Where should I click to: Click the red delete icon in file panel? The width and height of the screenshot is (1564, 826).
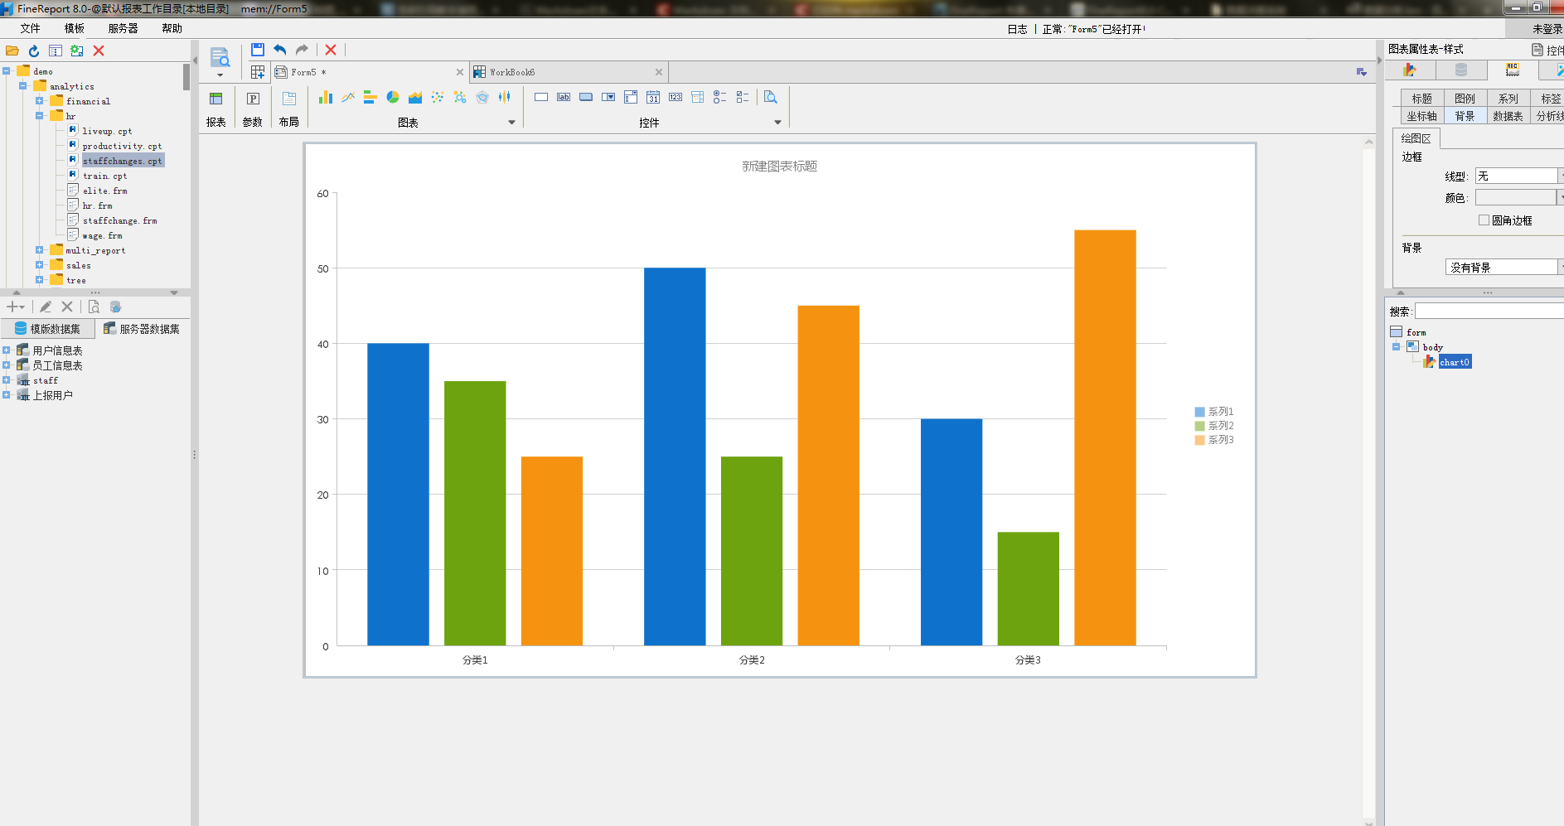[x=99, y=51]
